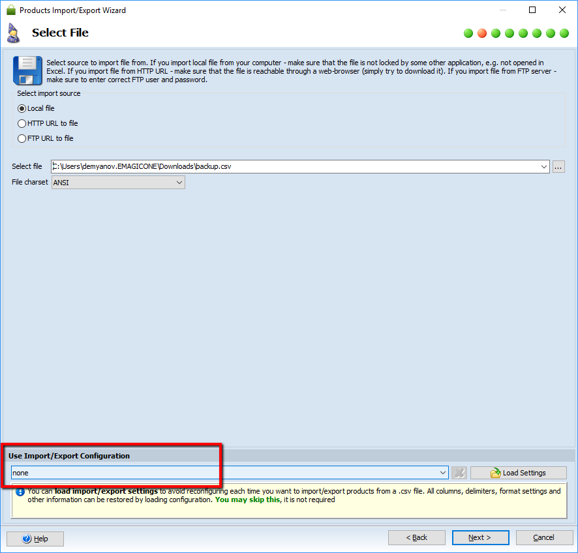Go to previous step with Back
This screenshot has width=578, height=553.
coord(417,537)
